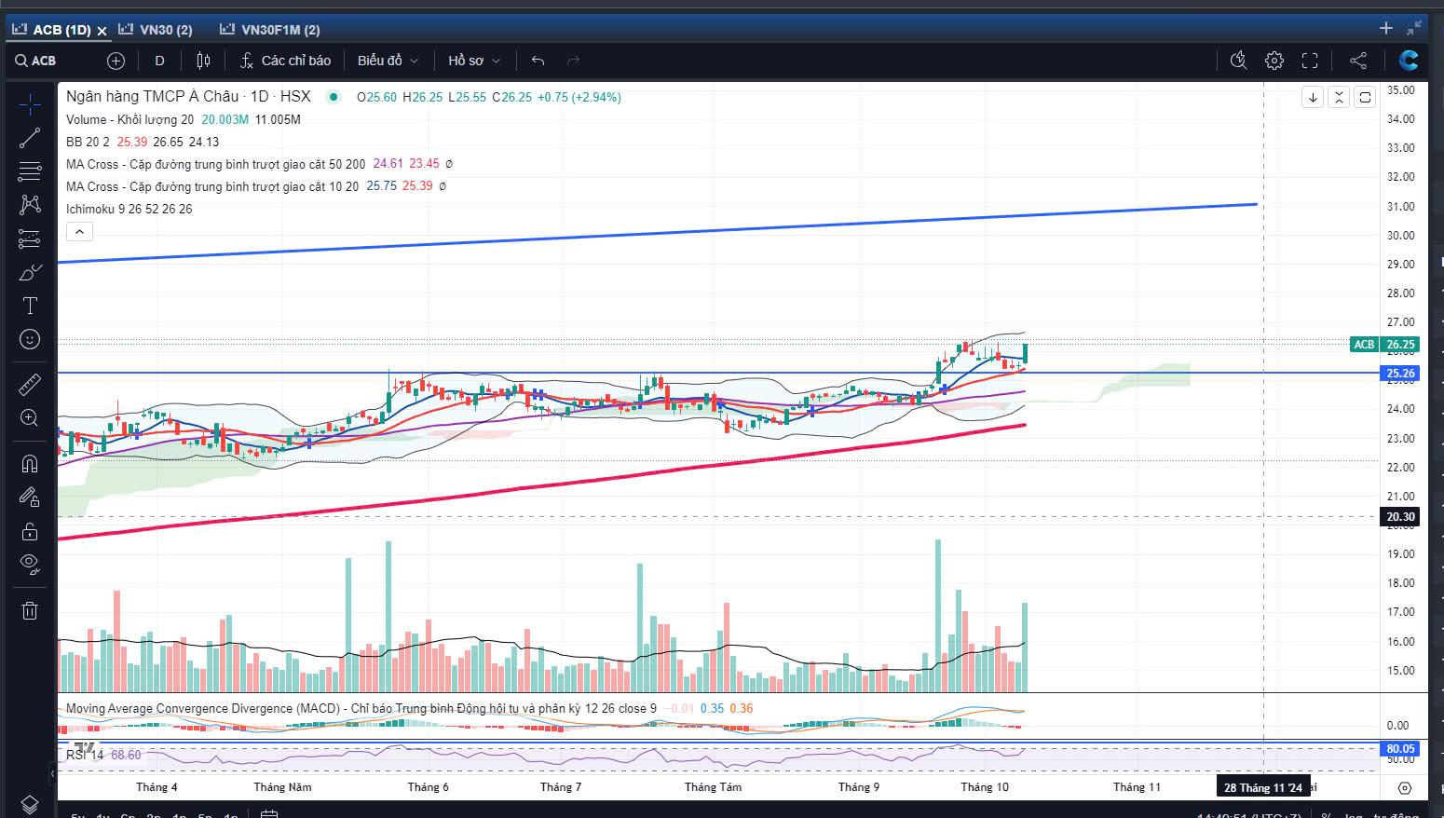Click the green market status dot
This screenshot has height=818, width=1444.
click(x=334, y=97)
